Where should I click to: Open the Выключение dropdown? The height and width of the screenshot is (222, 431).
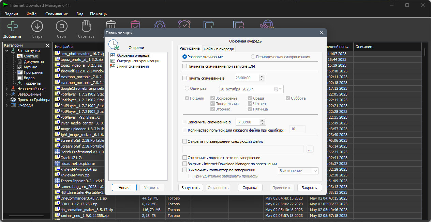pyautogui.click(x=298, y=171)
